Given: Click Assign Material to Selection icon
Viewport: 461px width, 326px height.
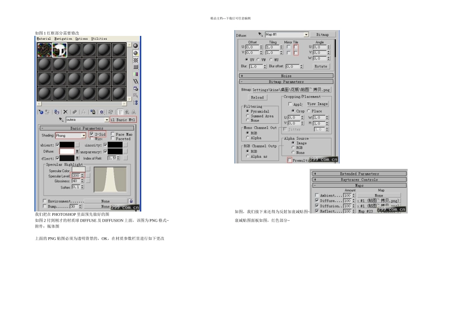Looking at the screenshot, I should (57, 112).
